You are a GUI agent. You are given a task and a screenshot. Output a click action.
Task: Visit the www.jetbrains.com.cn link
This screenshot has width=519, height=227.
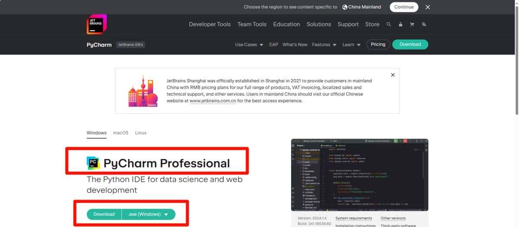pos(213,101)
